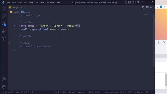
Task: Open the Terminal menu
Action: tap(51, 2)
